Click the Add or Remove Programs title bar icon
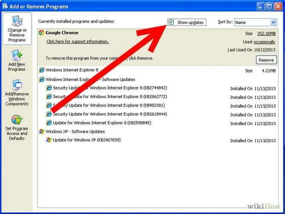 tap(6, 6)
